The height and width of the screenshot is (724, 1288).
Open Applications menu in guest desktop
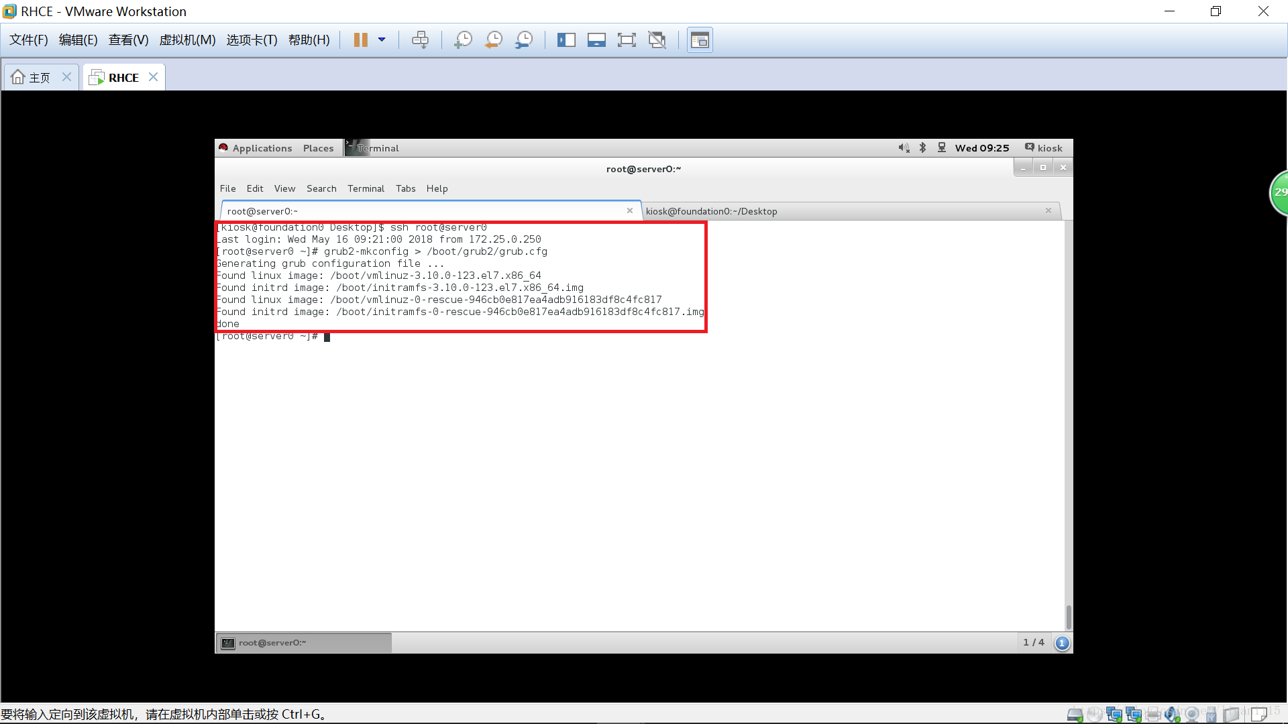click(x=262, y=148)
